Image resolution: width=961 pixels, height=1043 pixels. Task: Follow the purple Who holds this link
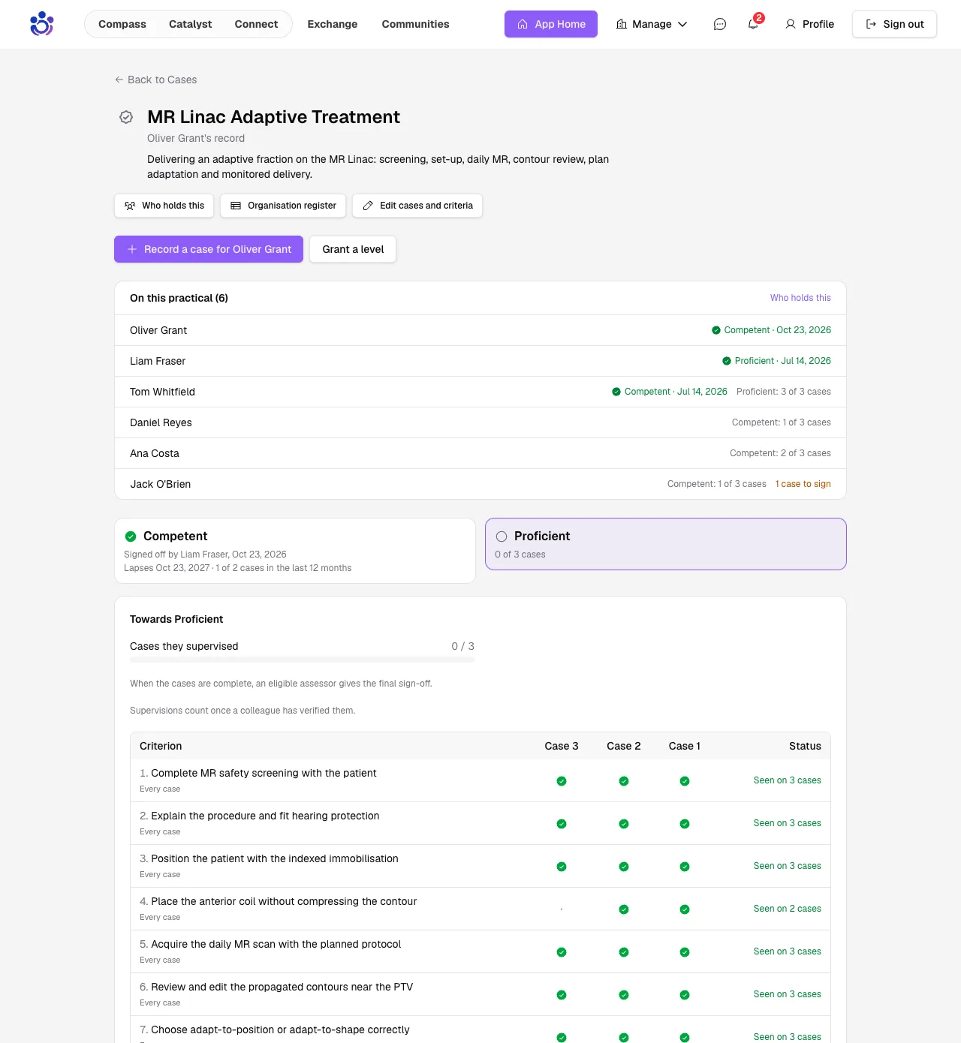[800, 298]
